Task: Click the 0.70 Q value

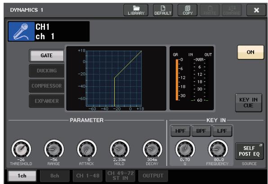Action: click(185, 160)
